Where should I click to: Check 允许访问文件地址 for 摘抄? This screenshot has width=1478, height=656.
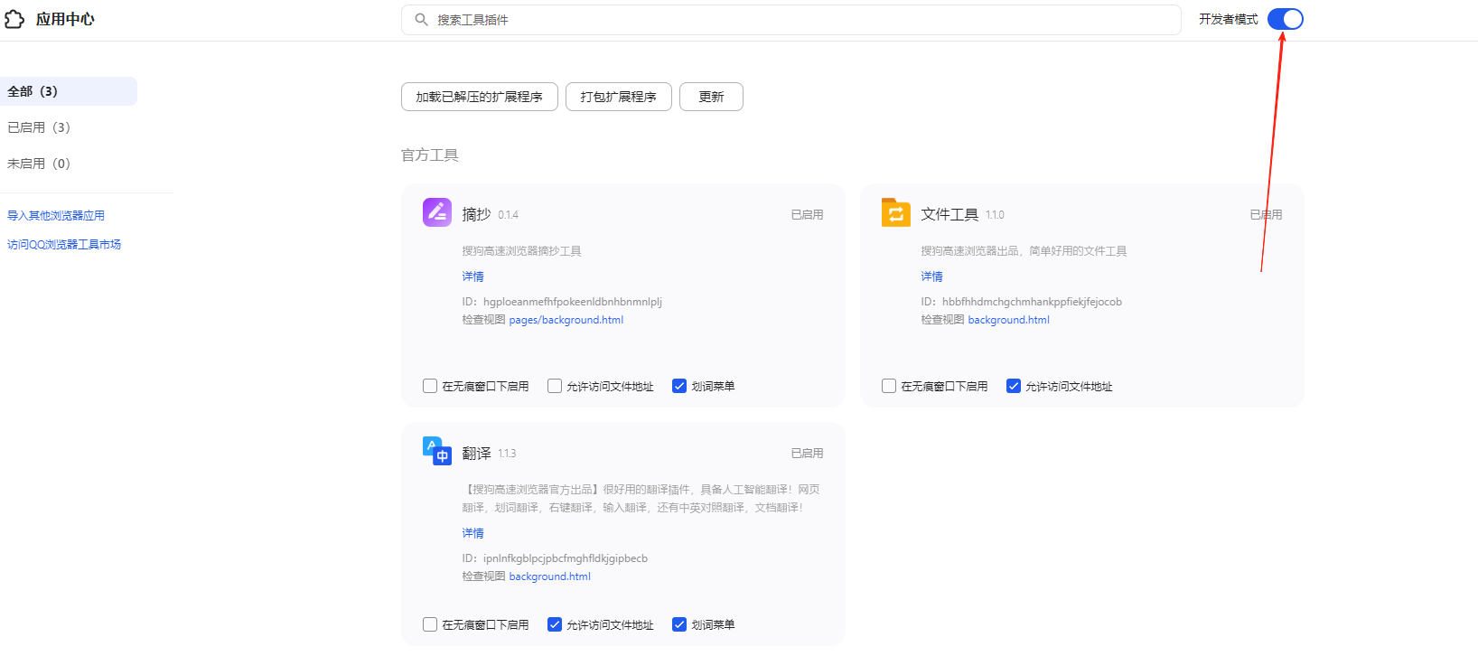(555, 386)
